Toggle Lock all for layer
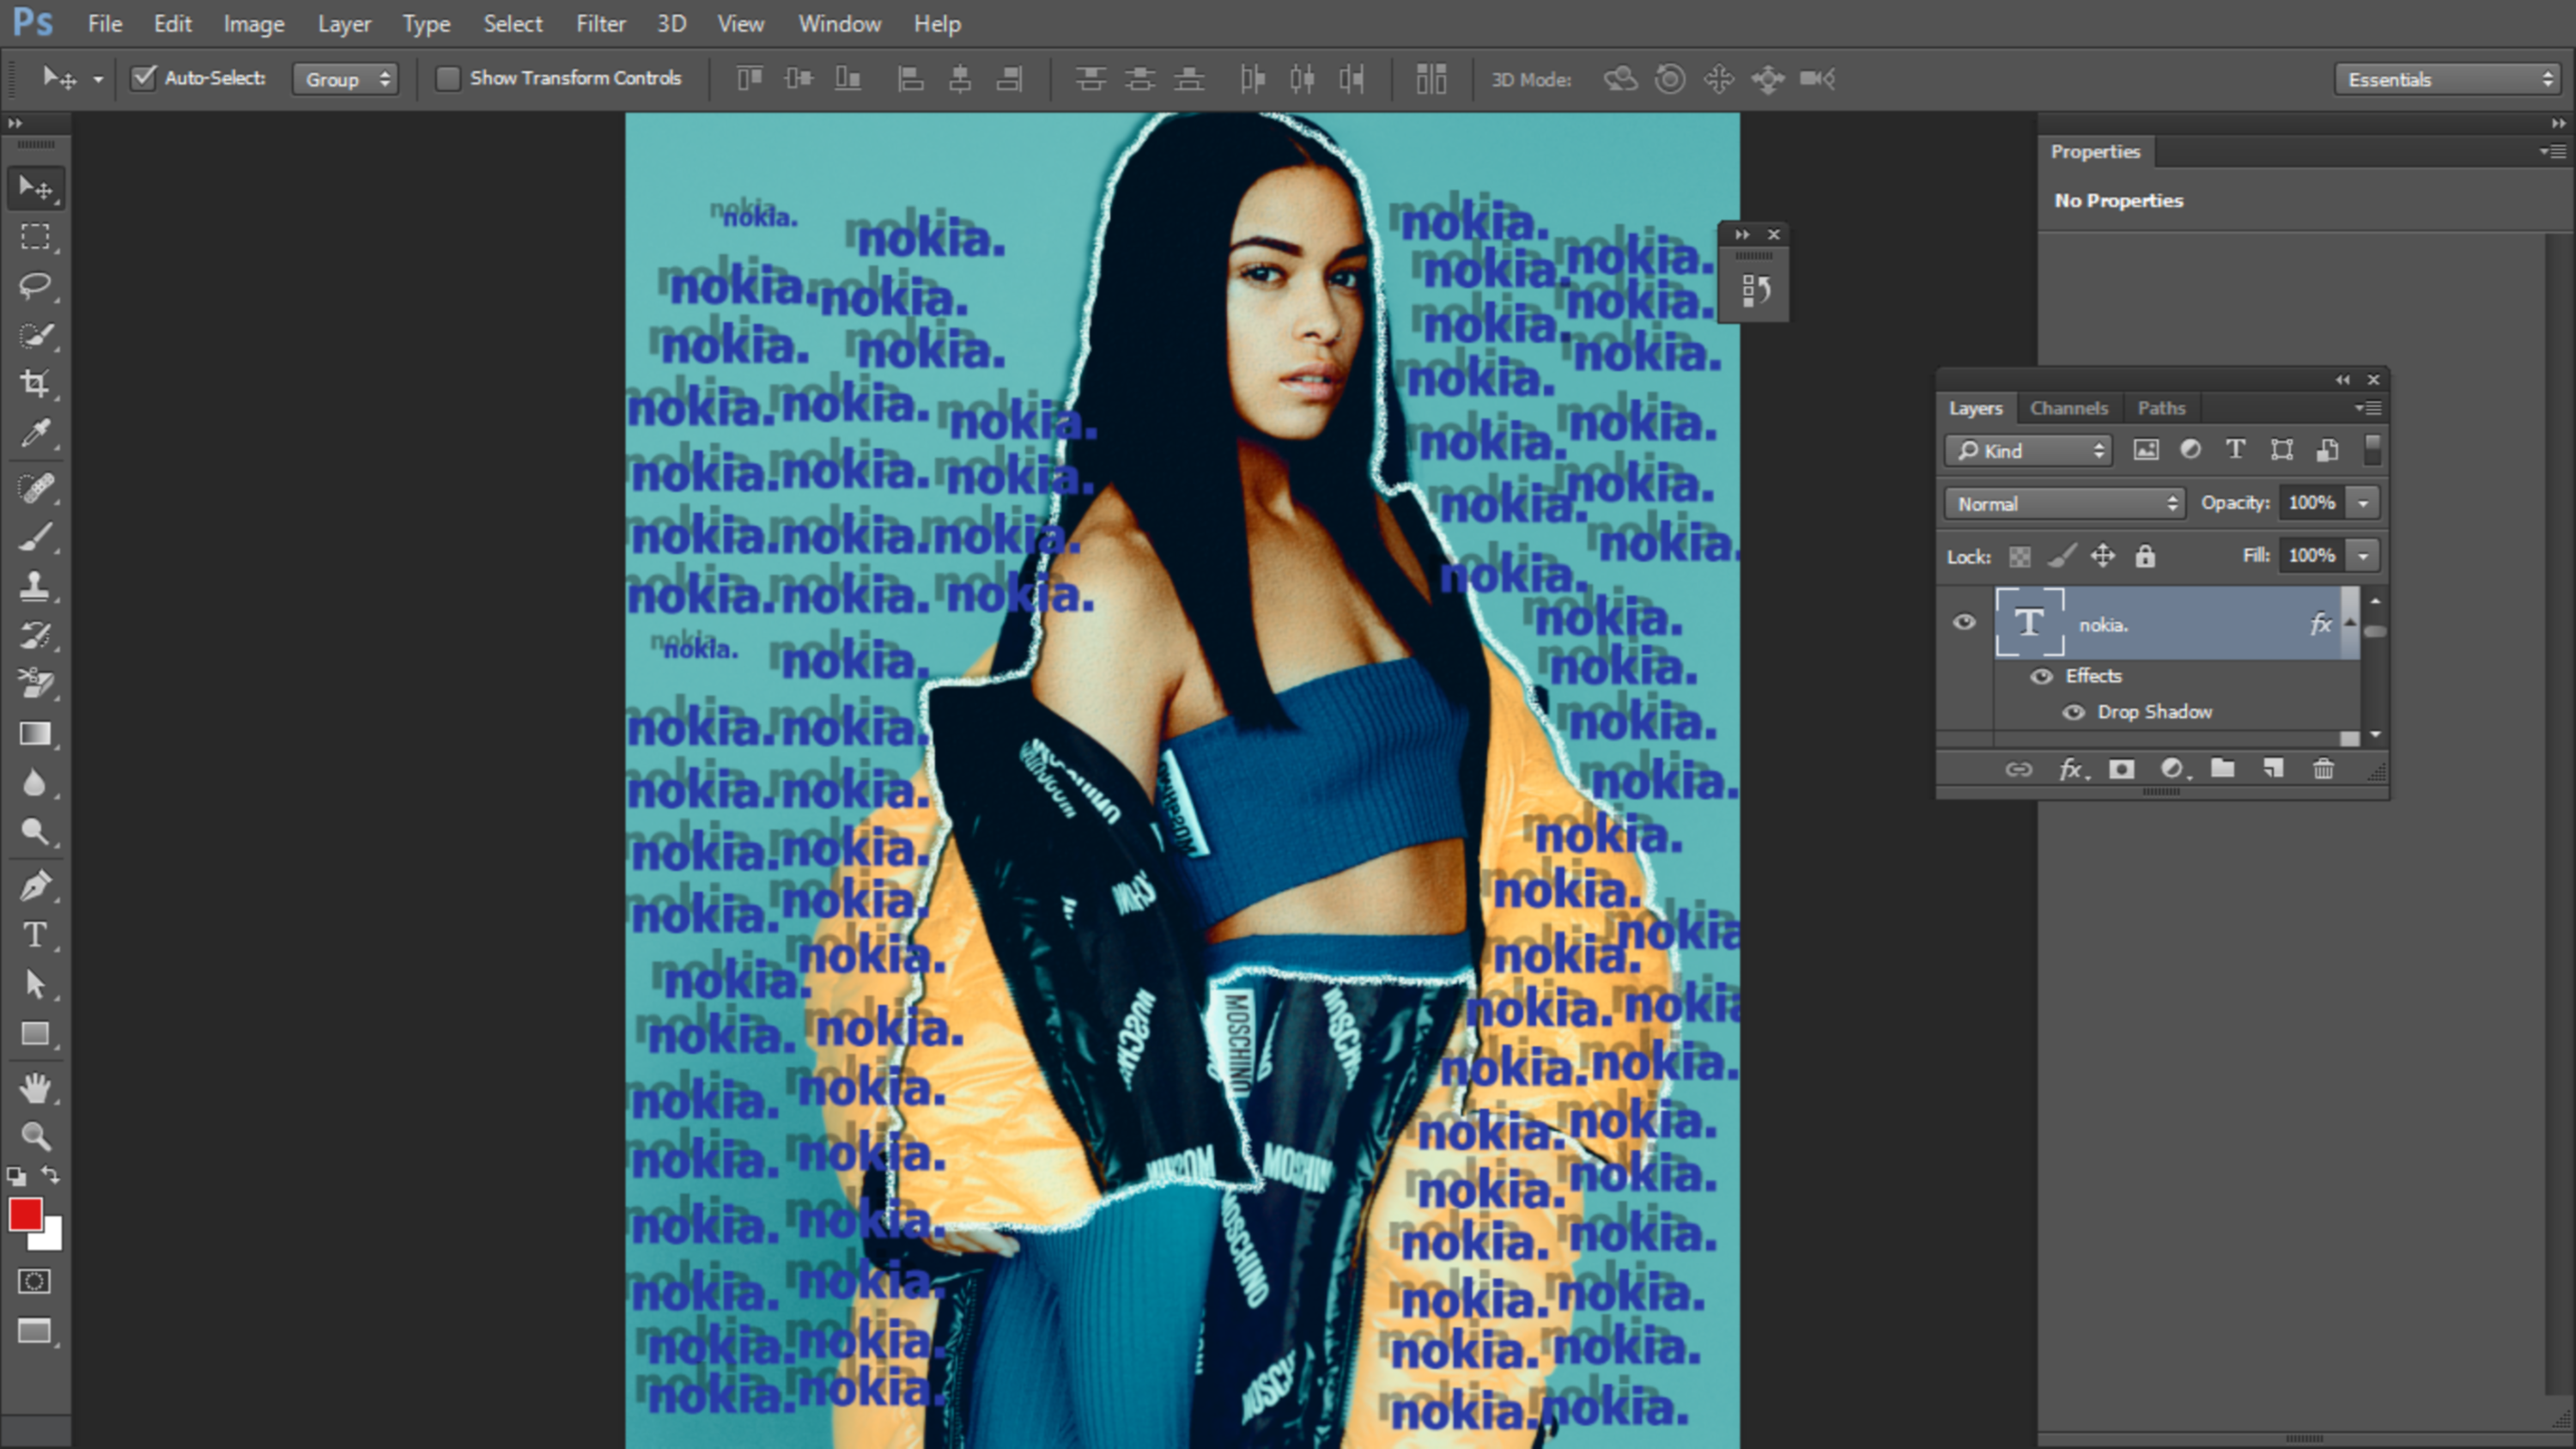 point(2145,556)
